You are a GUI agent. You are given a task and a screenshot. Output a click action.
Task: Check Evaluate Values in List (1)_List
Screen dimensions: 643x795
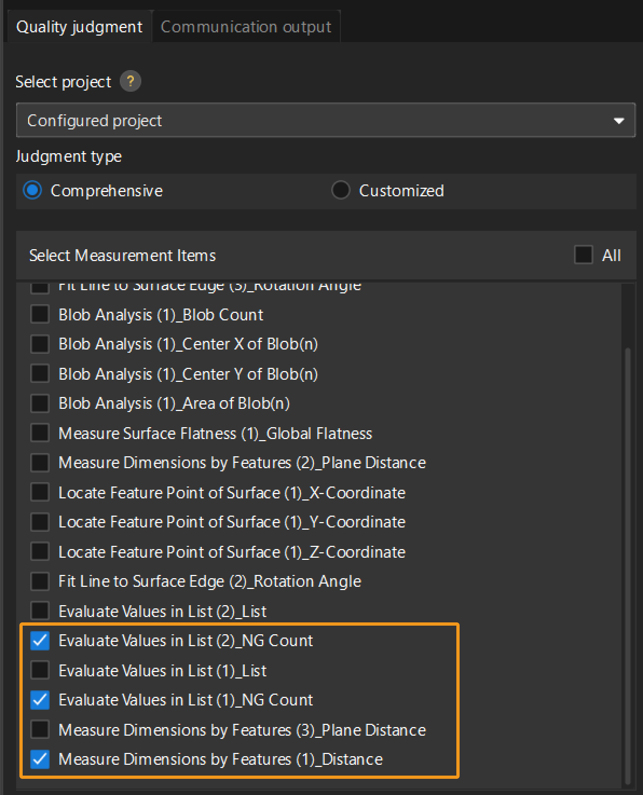(40, 670)
